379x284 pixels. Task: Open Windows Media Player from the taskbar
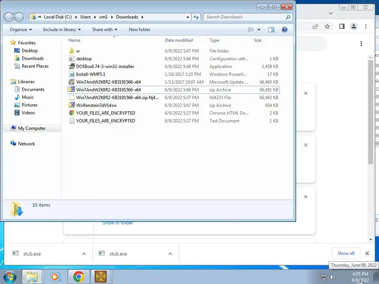pyautogui.click(x=55, y=277)
